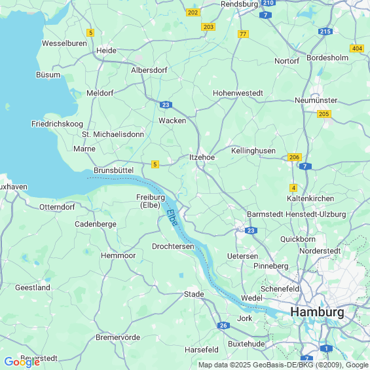Click the Elbe river label
370x370 pixels.
(172, 217)
